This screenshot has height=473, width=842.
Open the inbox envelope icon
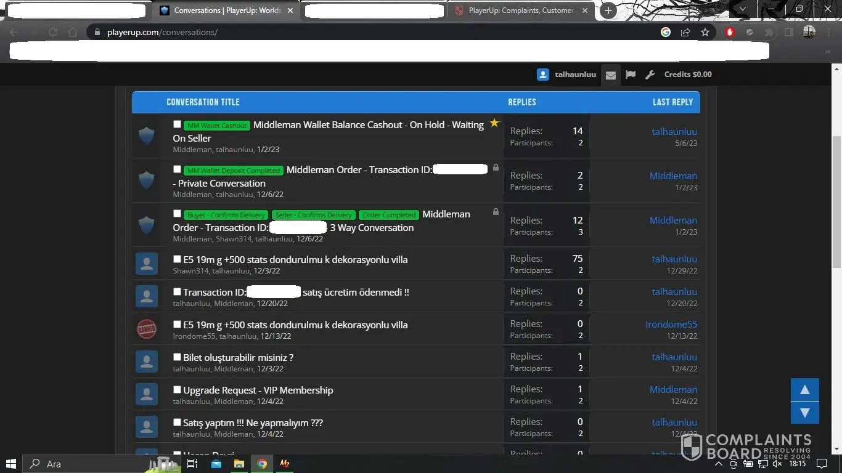point(610,75)
